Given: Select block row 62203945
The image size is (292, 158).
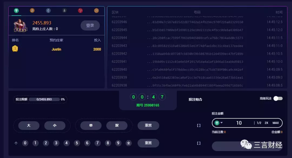Looking at the screenshot, I should (197, 30).
